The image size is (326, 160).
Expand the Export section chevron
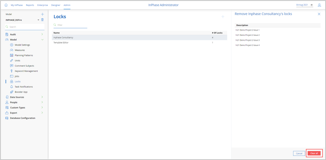[42, 113]
